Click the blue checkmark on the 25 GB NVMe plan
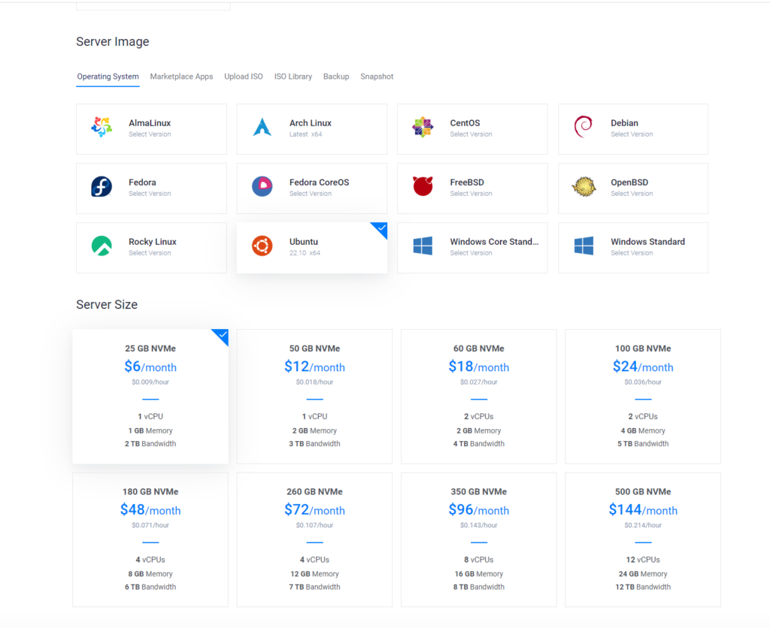Viewport: 770px width, 628px height. coord(223,335)
